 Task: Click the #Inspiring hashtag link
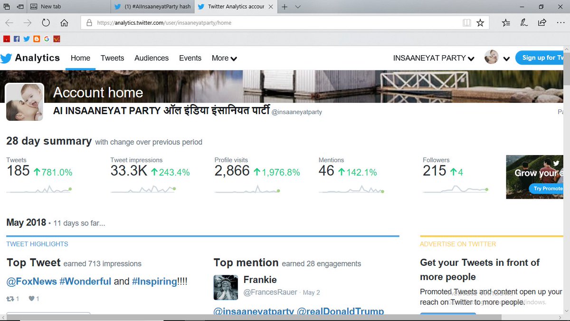pyautogui.click(x=154, y=282)
